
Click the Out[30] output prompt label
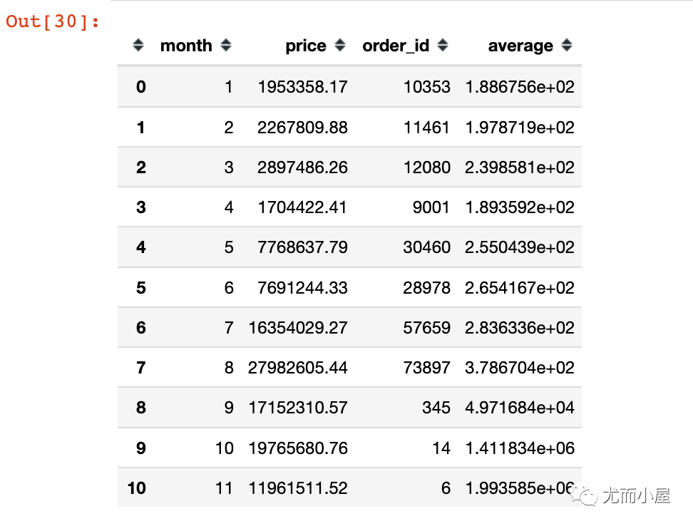click(52, 21)
